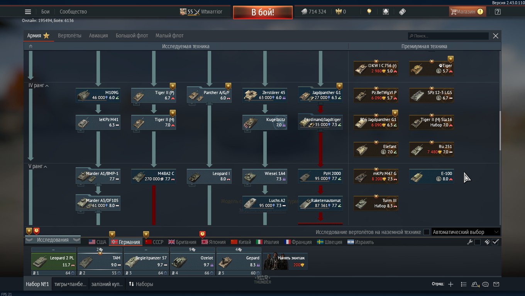Open the Магазин shop
The image size is (525, 296).
point(467,12)
